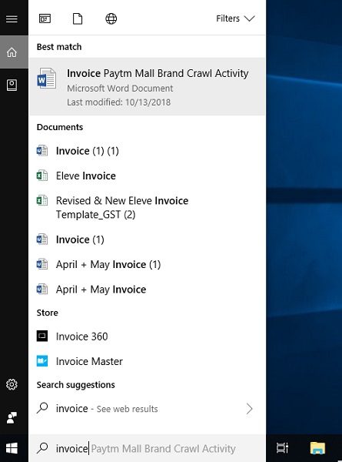Open File Explorer from the taskbar
Screen dimensions: 342x462
pyautogui.click(x=317, y=448)
